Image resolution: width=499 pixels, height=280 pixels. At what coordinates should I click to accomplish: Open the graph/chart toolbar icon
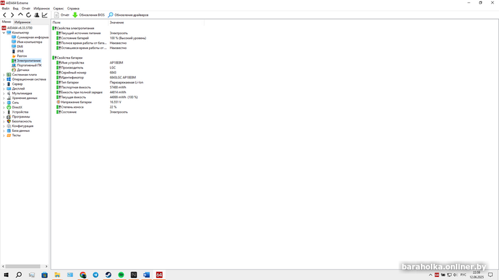pyautogui.click(x=45, y=15)
